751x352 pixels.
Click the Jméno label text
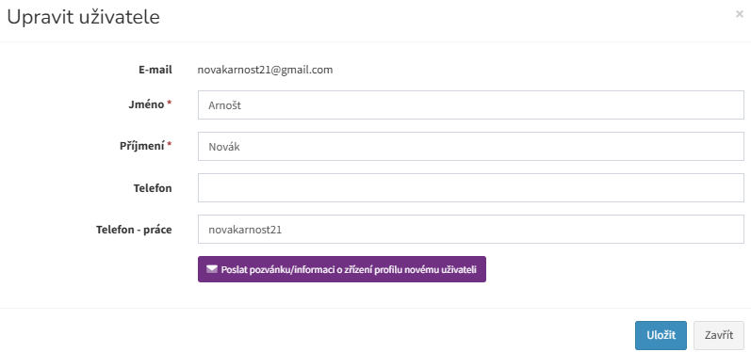pyautogui.click(x=146, y=104)
